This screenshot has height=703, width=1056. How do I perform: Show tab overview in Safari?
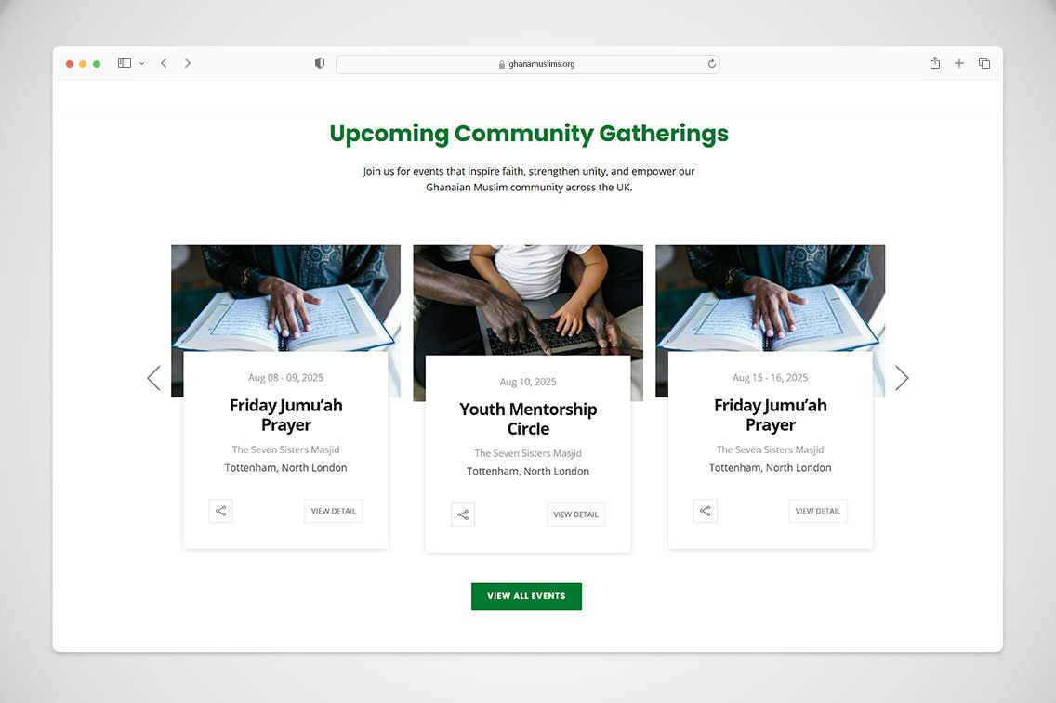coord(983,63)
